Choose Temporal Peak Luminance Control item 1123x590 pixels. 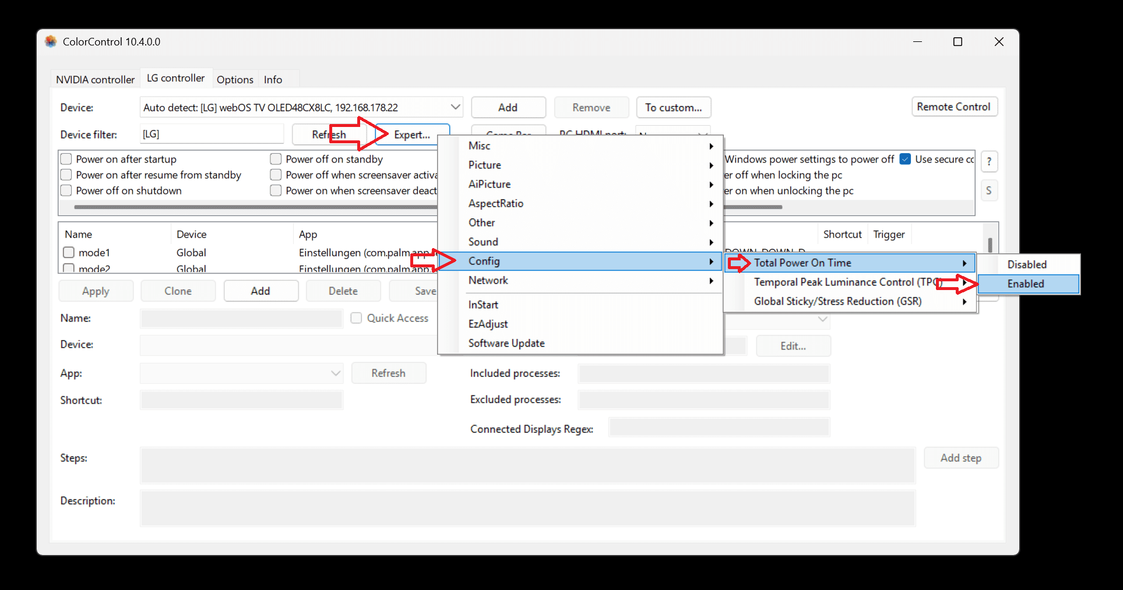pos(850,282)
